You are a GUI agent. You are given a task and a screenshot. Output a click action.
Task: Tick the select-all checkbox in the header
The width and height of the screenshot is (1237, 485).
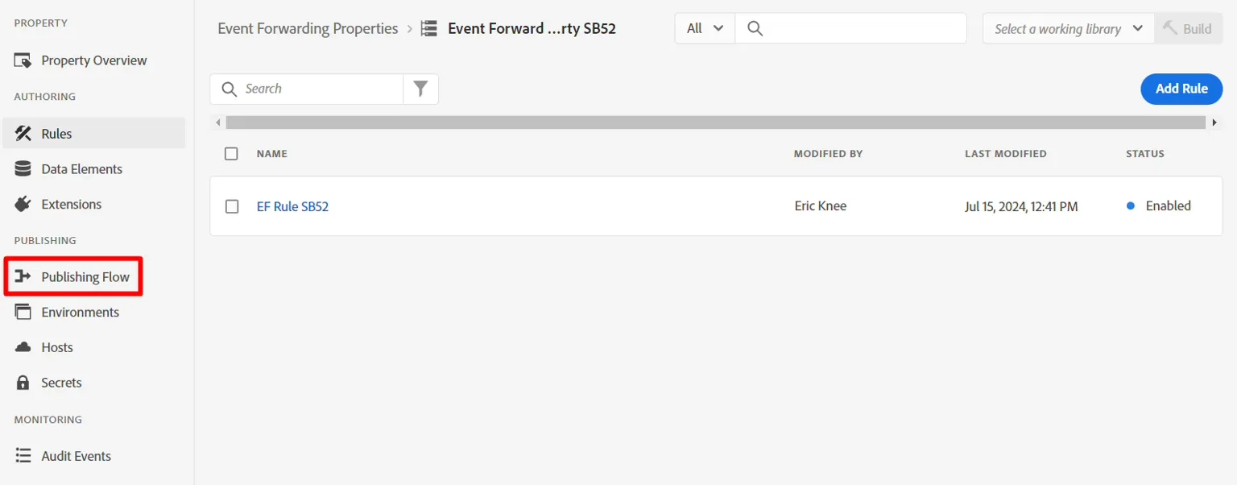click(x=232, y=154)
